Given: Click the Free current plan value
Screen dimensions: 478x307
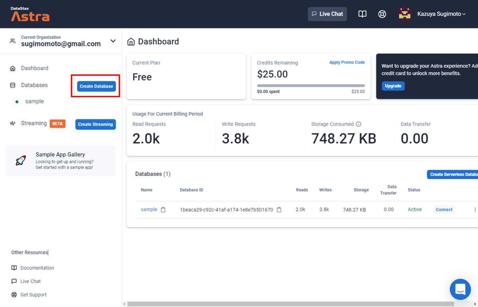Looking at the screenshot, I should coord(142,77).
